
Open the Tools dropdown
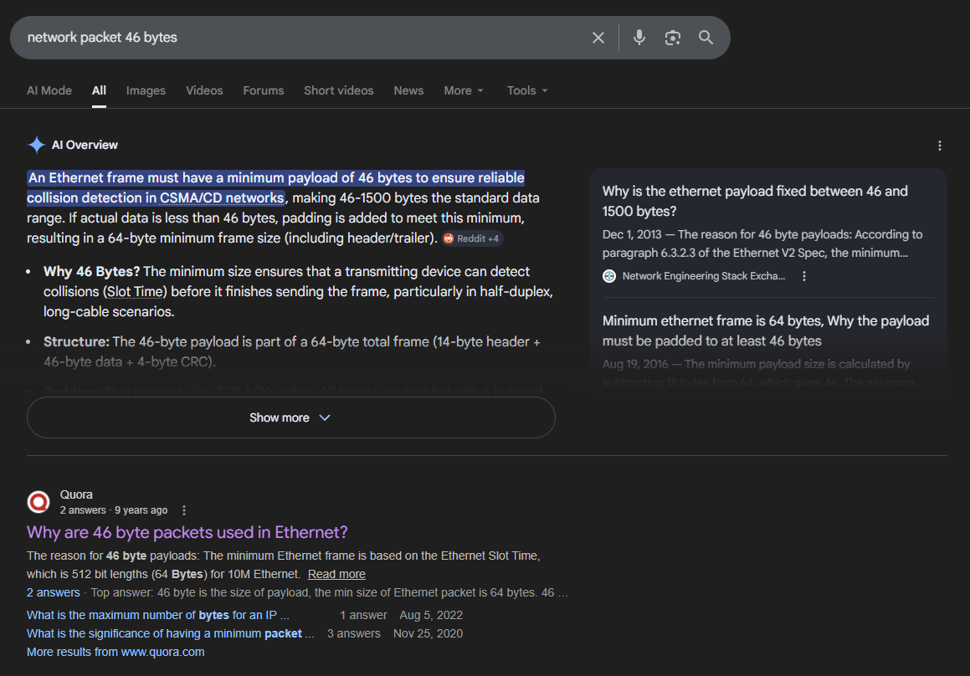pyautogui.click(x=527, y=90)
